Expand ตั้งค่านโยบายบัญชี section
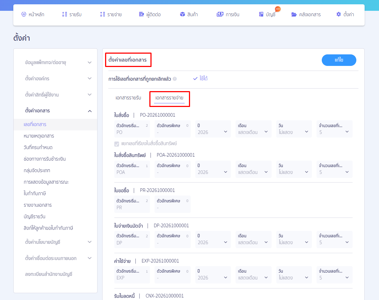 tap(90, 242)
